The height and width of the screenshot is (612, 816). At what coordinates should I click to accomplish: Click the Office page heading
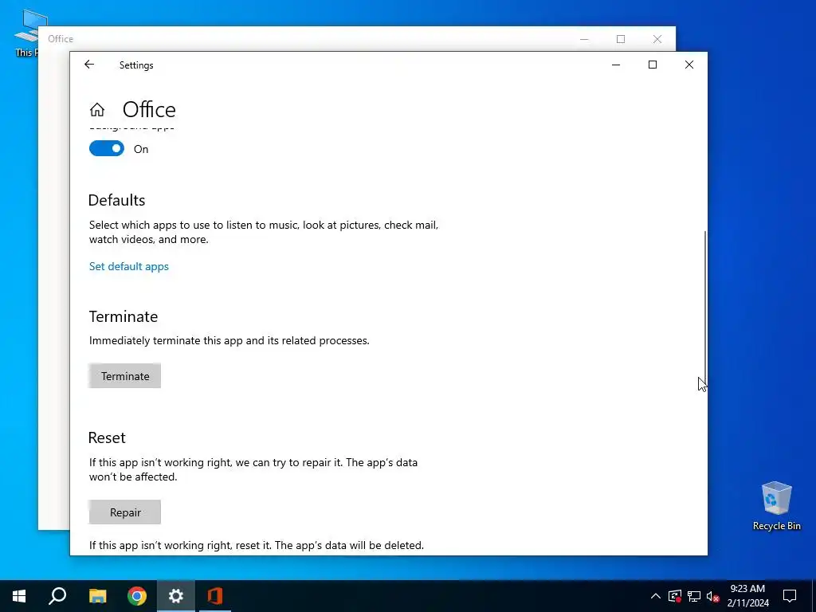click(x=149, y=110)
